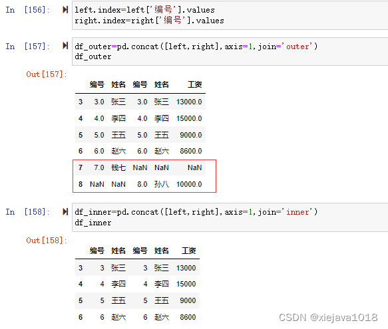
Task: Click the 7.0 cell in row 7
Action: coord(99,167)
